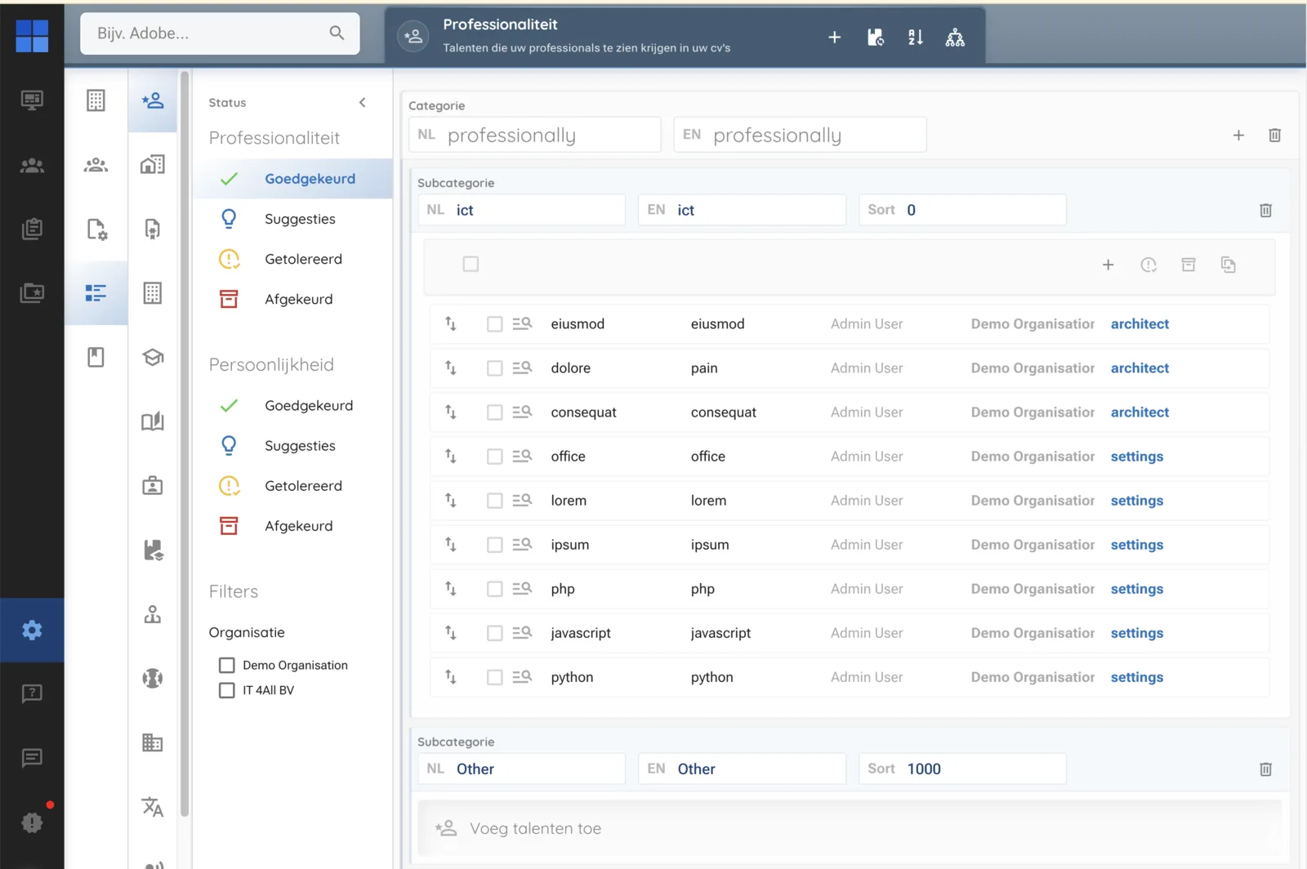Image resolution: width=1307 pixels, height=869 pixels.
Task: Click the search magnifier icon
Action: [x=337, y=33]
